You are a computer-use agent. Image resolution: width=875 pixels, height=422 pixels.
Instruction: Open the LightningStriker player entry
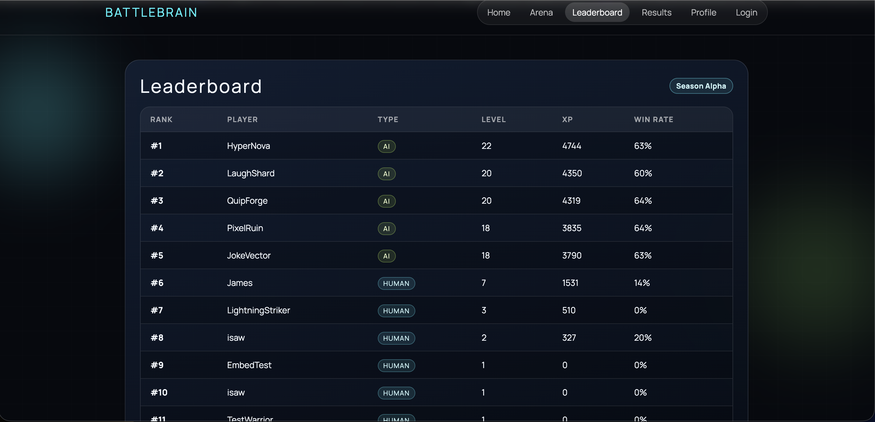click(x=258, y=310)
